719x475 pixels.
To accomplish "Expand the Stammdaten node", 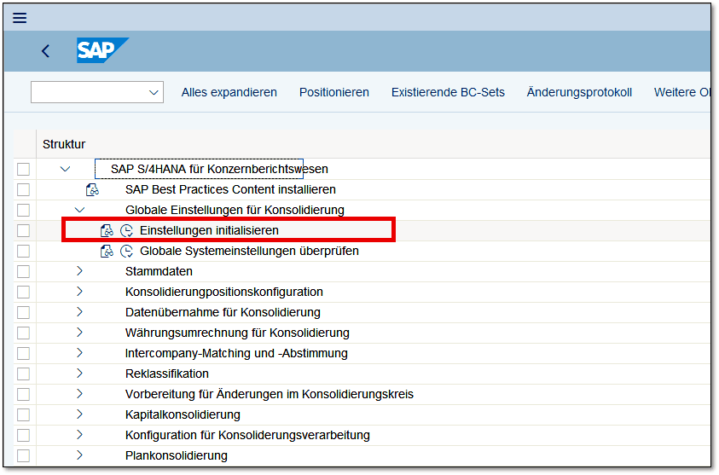I will click(x=79, y=271).
